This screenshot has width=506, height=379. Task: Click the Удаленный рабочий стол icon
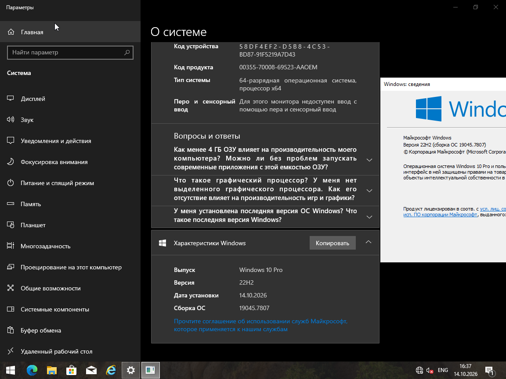pos(11,351)
